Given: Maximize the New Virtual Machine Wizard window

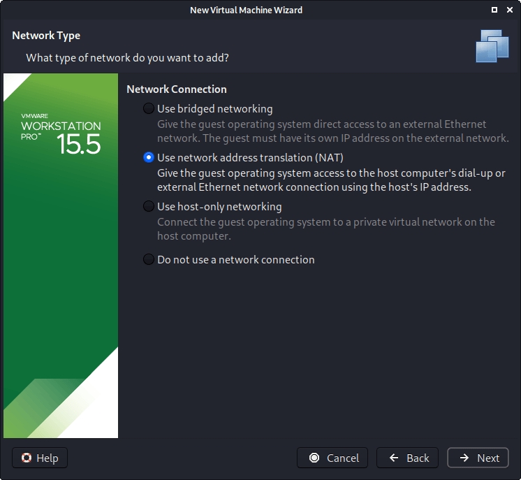Looking at the screenshot, I should click(494, 10).
